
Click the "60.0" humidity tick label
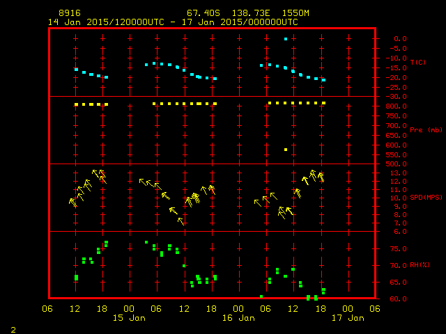398,299
